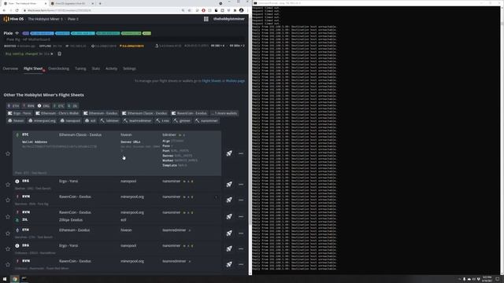The image size is (504, 283).
Task: Go to The Hobbyist Miner farm breadcrumb
Action: [x=45, y=19]
